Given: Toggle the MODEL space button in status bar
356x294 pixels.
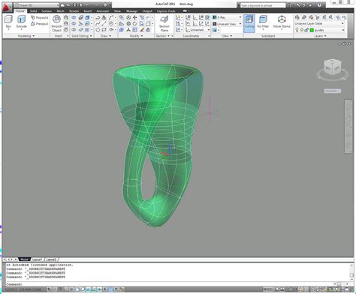Looking at the screenshot, I should (x=267, y=289).
